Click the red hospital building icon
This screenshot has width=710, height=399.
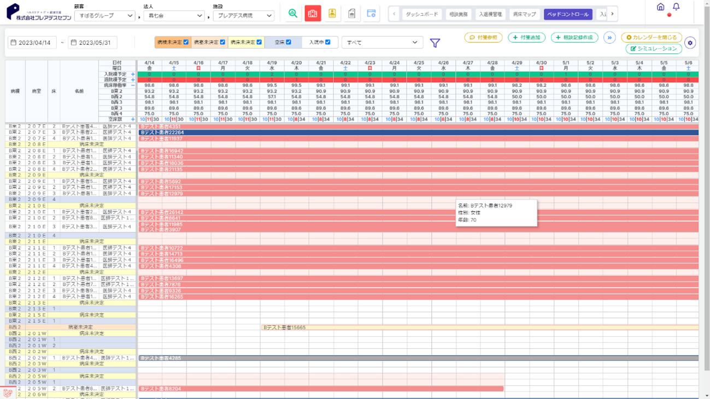tap(313, 14)
